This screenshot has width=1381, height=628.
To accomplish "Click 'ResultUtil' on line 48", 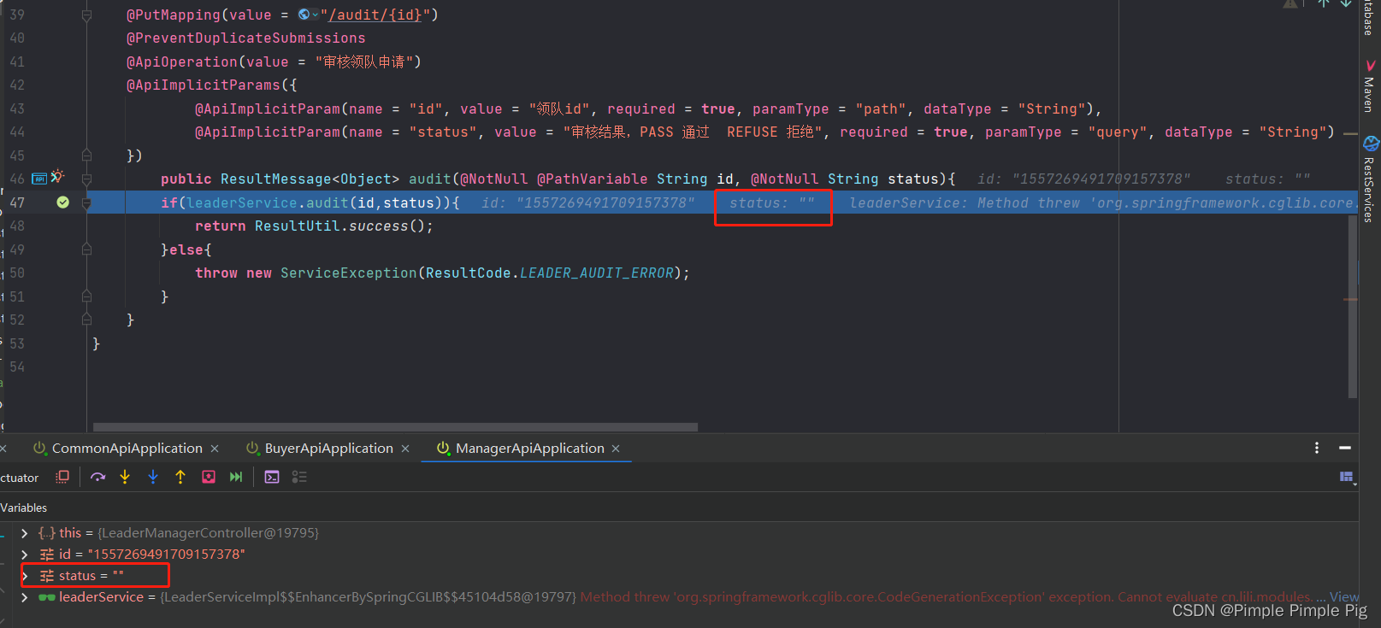I will coord(298,226).
